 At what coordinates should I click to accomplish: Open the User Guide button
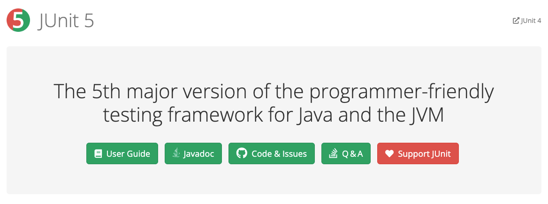click(122, 153)
